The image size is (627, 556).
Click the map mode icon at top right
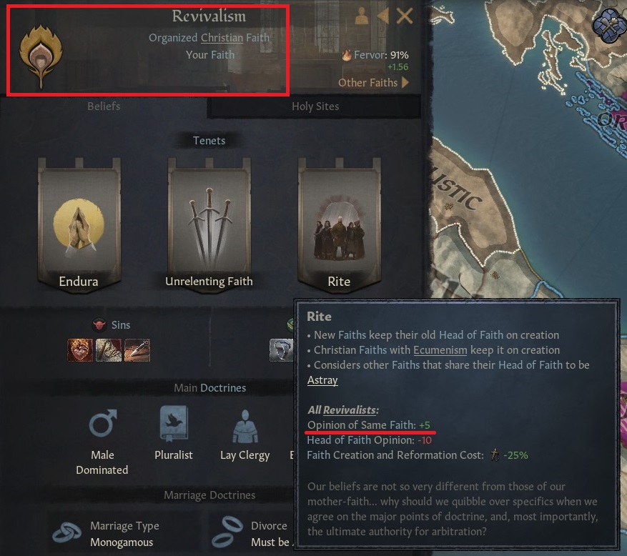(x=608, y=25)
